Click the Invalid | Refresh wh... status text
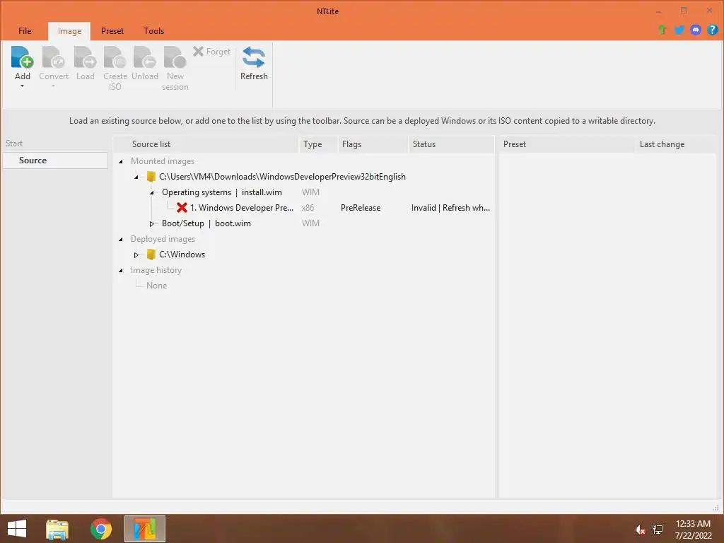724x543 pixels. click(x=450, y=208)
